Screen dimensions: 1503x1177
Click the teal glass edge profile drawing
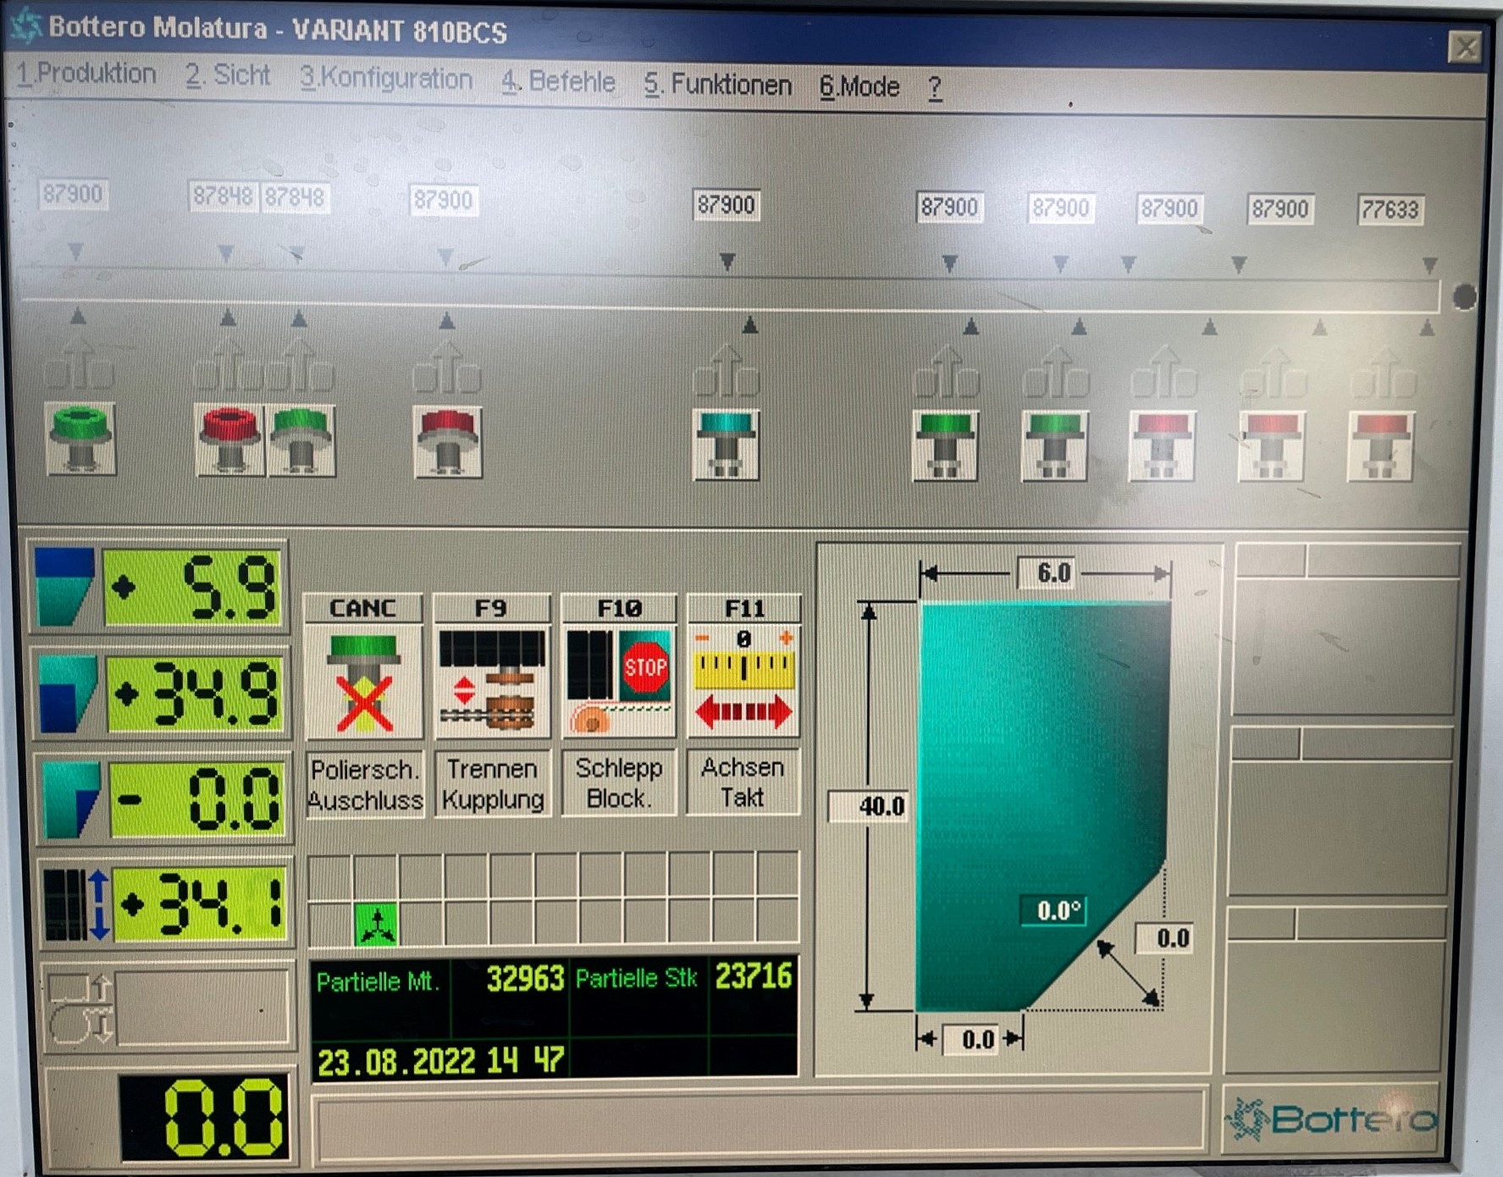pyautogui.click(x=1042, y=806)
